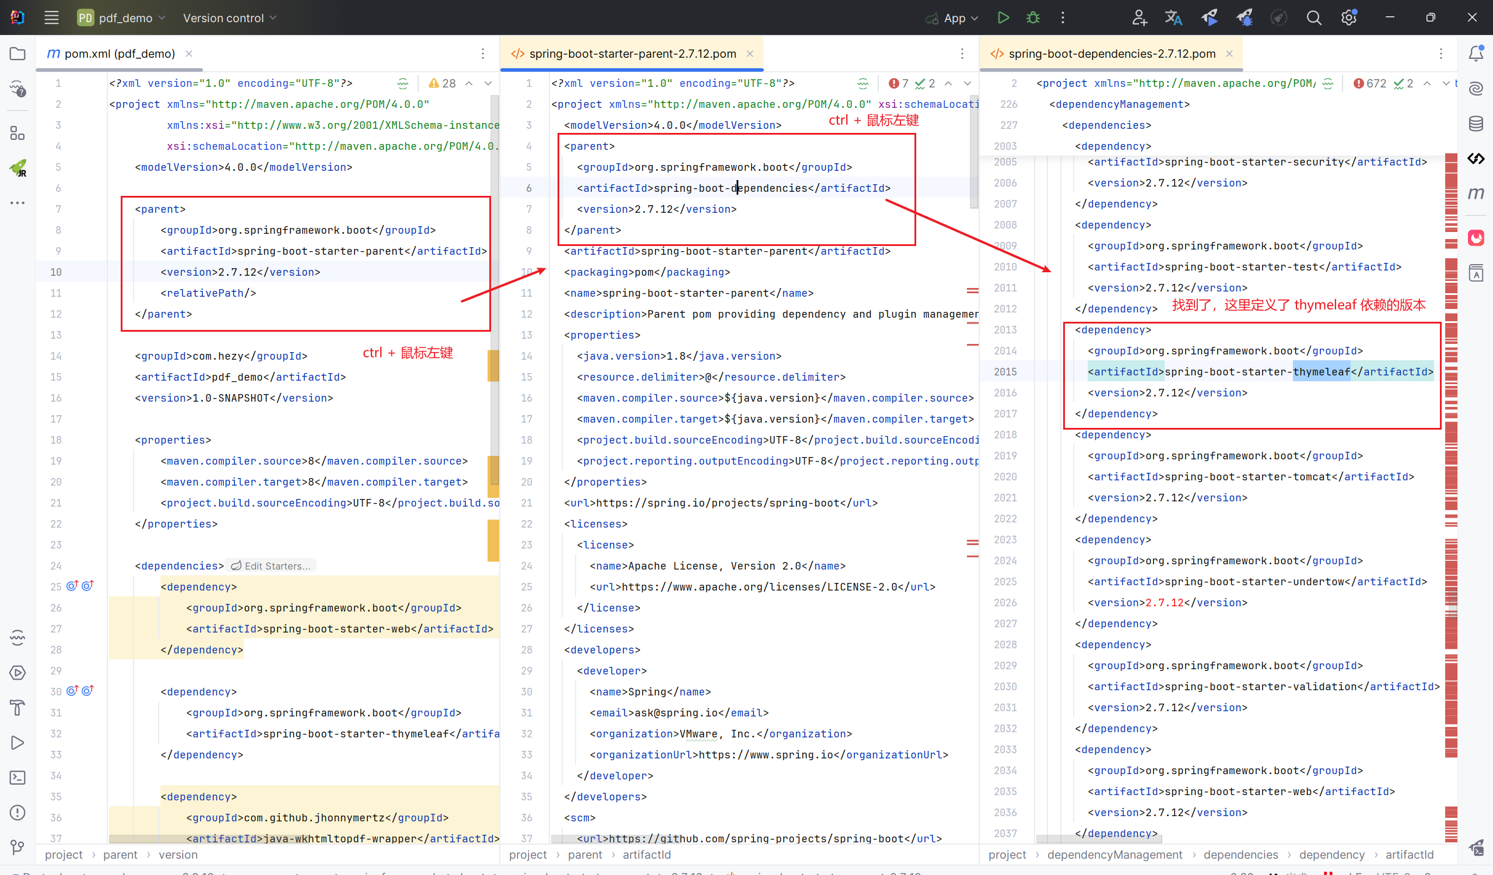Debug the App configuration

coord(1033,17)
